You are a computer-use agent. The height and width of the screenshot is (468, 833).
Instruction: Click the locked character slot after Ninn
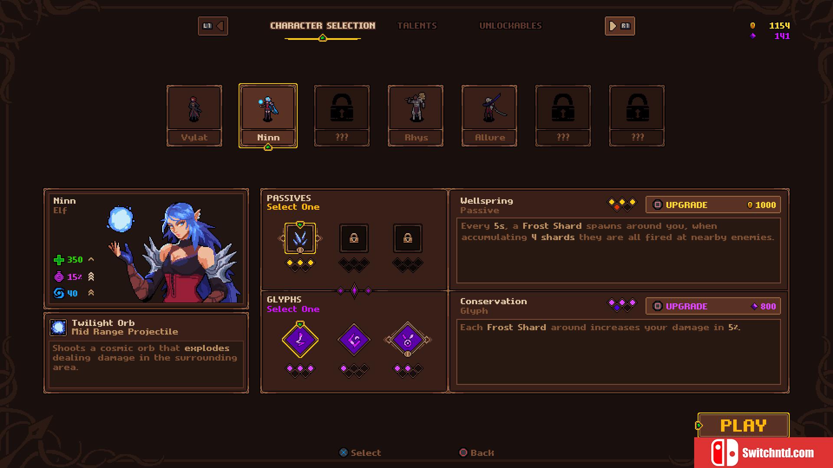(x=342, y=116)
